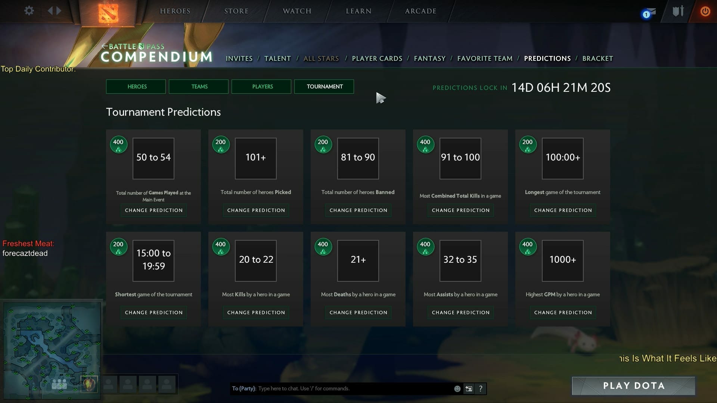The width and height of the screenshot is (717, 403).
Task: Click the Dota 2 logo home button
Action: [x=108, y=13]
